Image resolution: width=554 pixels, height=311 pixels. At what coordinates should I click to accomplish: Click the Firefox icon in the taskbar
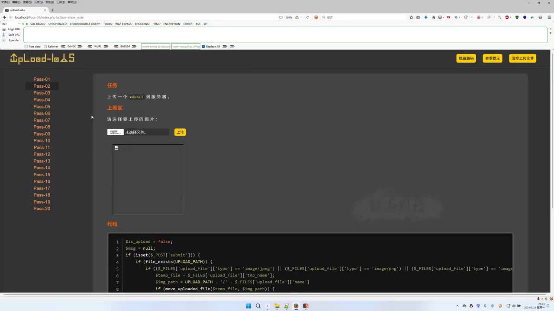(296, 306)
